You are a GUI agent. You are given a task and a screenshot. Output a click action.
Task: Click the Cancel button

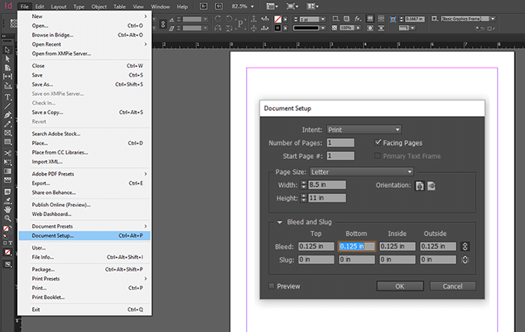(x=452, y=286)
